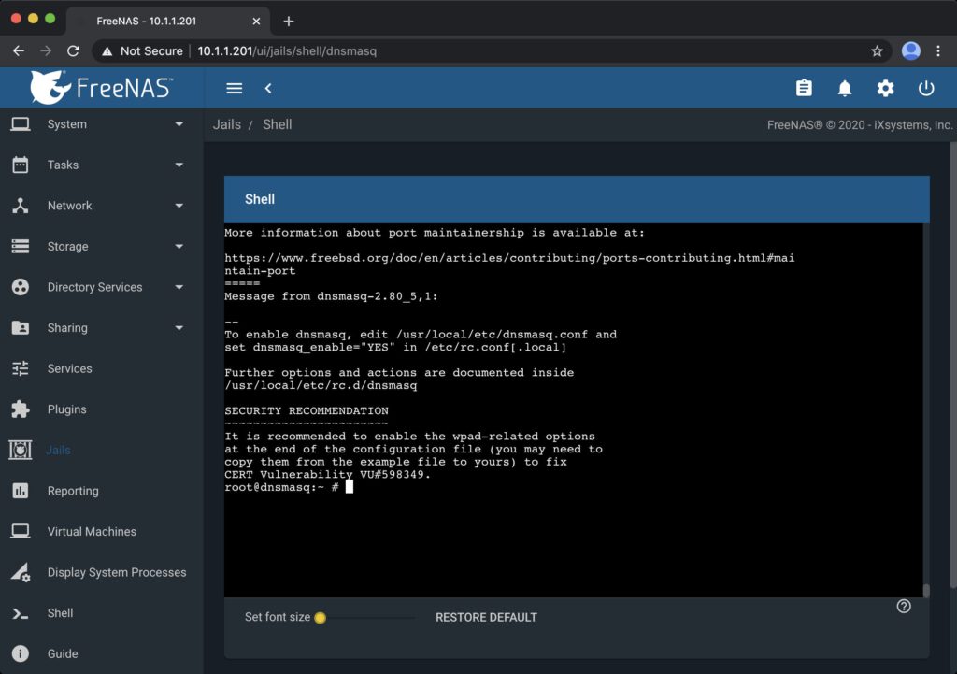Image resolution: width=957 pixels, height=674 pixels.
Task: Collapse sidebar with the left chevron
Action: [x=268, y=89]
